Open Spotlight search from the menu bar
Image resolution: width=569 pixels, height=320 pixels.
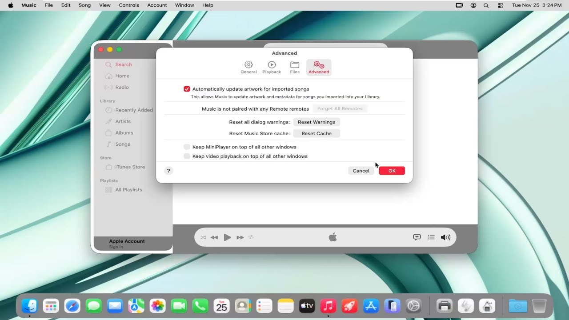pyautogui.click(x=486, y=5)
